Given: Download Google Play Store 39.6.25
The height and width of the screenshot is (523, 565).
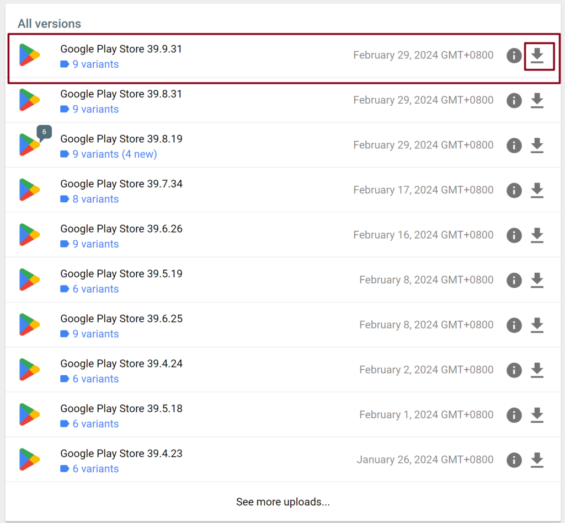Looking at the screenshot, I should [x=537, y=325].
